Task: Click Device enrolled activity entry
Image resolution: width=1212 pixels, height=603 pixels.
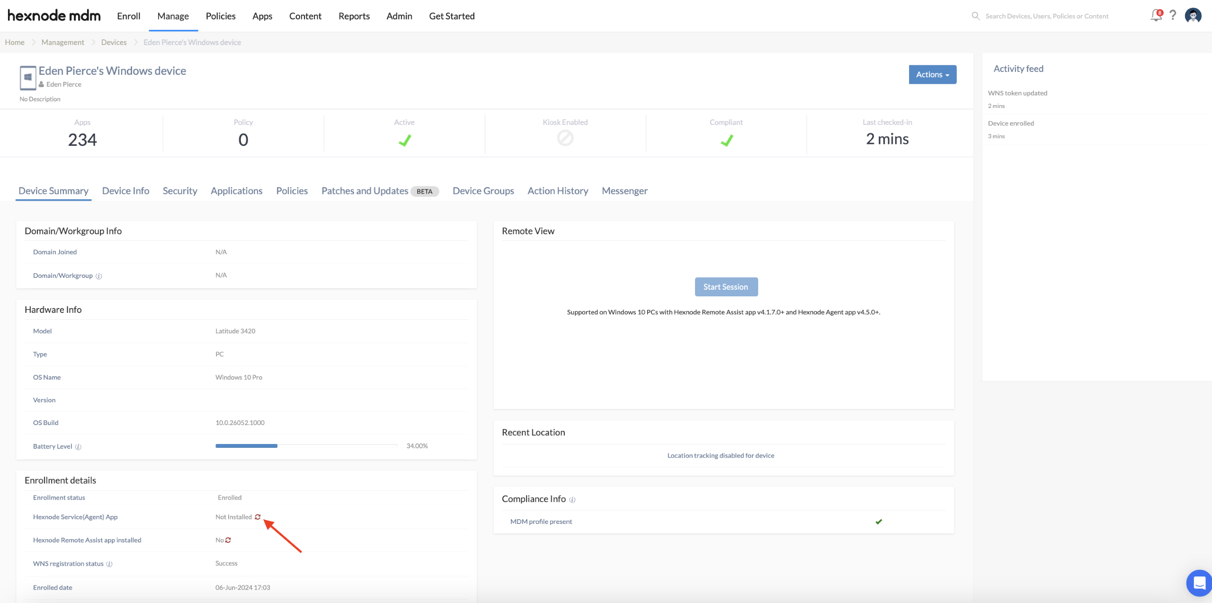Action: 1011,124
